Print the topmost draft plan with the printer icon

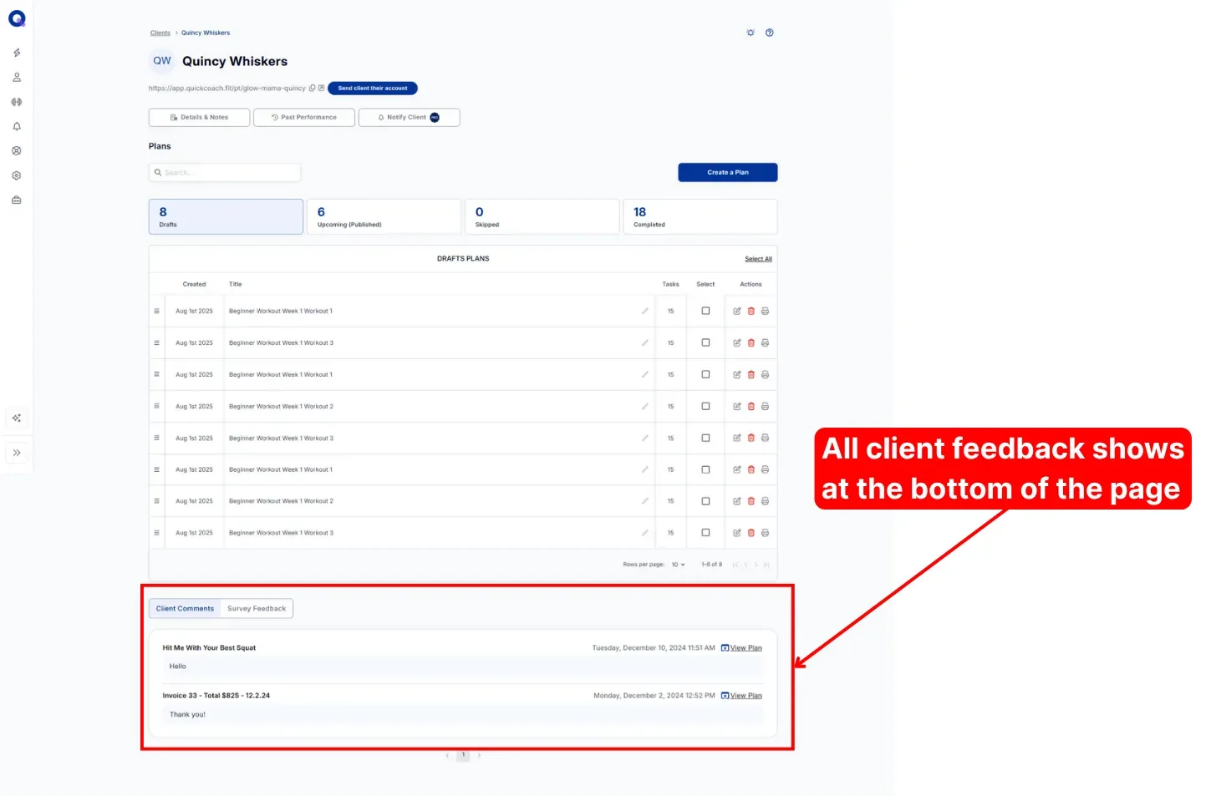tap(765, 311)
